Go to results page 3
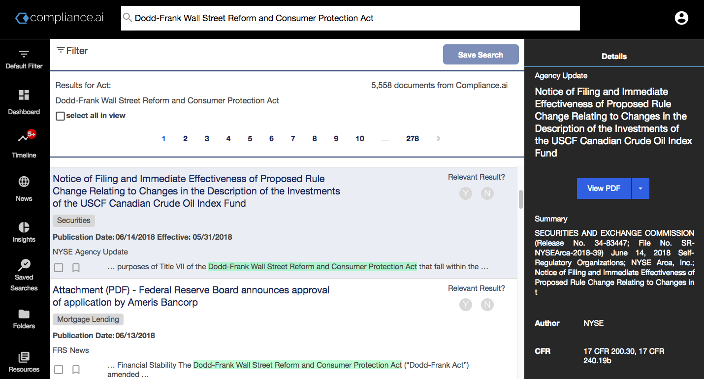704x379 pixels. pos(207,138)
